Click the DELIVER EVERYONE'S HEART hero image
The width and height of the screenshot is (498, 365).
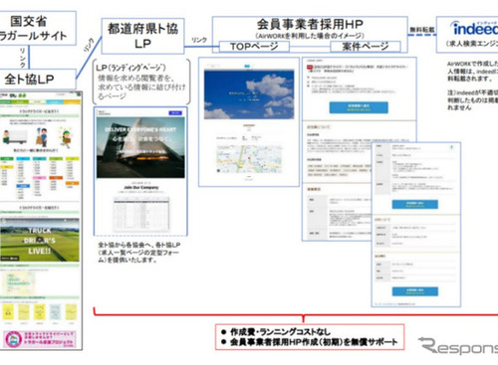(140, 147)
